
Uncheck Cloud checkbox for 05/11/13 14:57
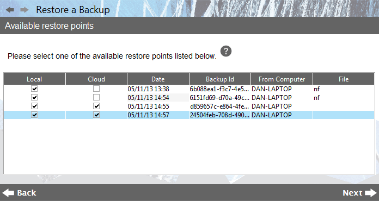(96, 115)
